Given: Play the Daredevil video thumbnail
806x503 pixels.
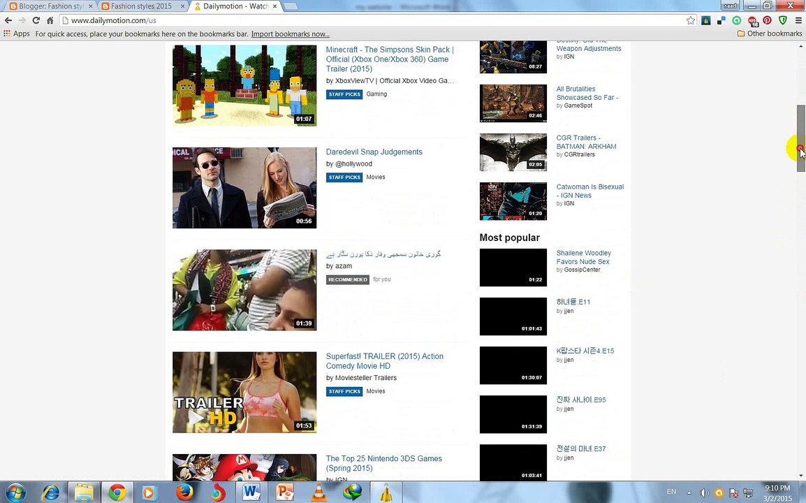Looking at the screenshot, I should point(244,188).
